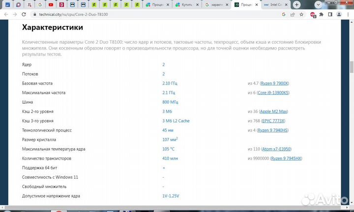This screenshot has height=212, width=354.
Task: Click the address bar URL field
Action: coord(156,14)
